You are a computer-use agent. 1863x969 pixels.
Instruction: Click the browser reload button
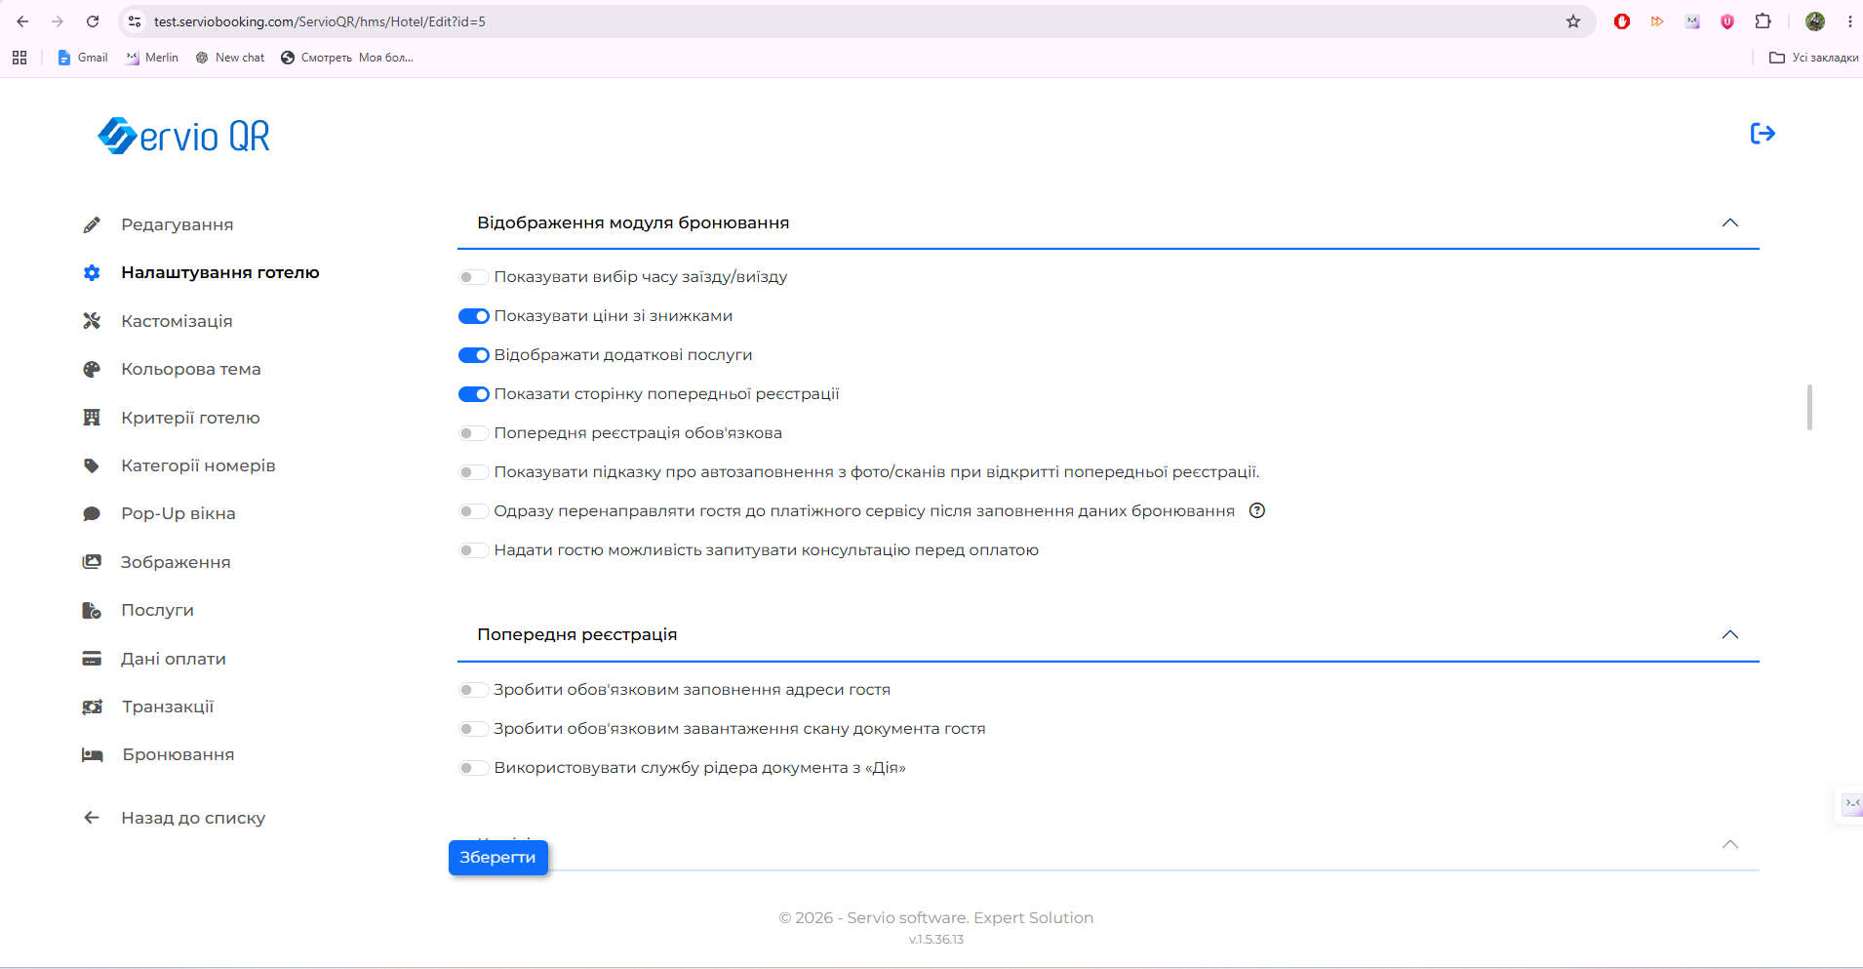(x=93, y=21)
